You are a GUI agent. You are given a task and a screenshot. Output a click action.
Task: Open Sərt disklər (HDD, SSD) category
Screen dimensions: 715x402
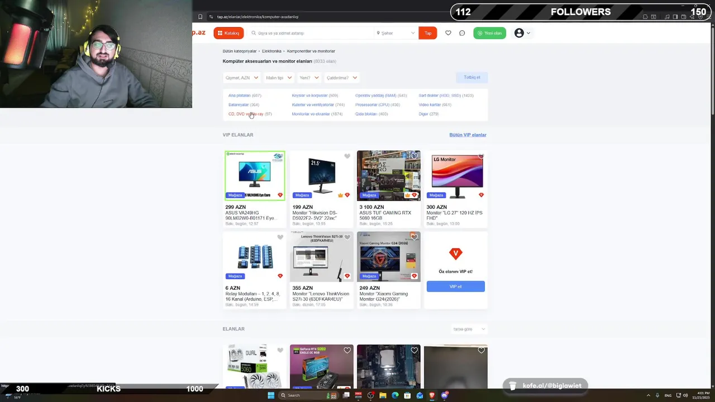tap(440, 95)
